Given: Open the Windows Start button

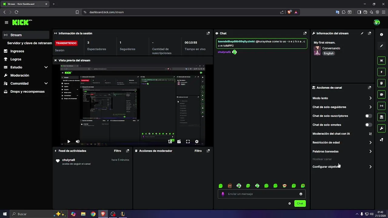Looking at the screenshot, I should click(x=5, y=214).
